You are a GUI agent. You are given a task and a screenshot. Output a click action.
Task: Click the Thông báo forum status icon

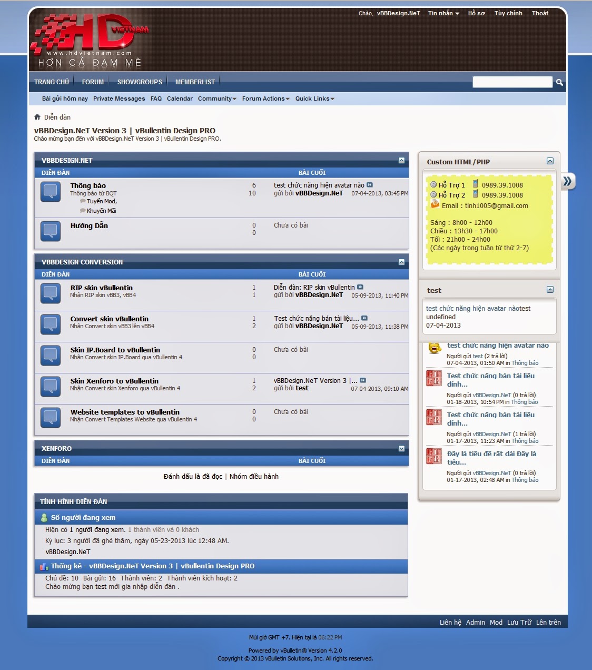point(51,192)
